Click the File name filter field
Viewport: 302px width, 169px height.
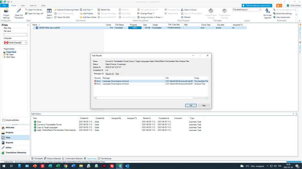coord(15,35)
